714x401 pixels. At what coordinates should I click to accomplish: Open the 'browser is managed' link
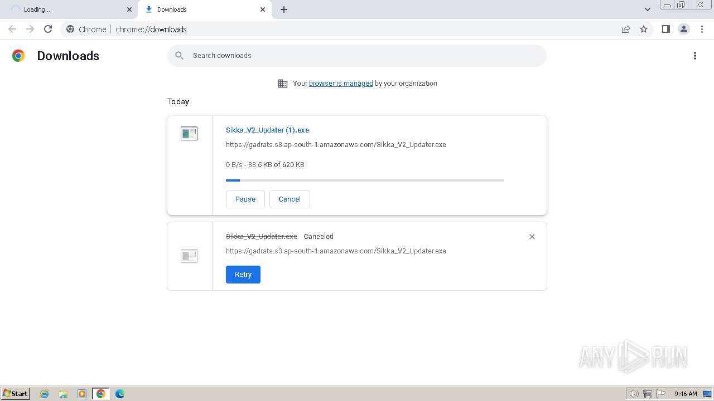(x=341, y=84)
